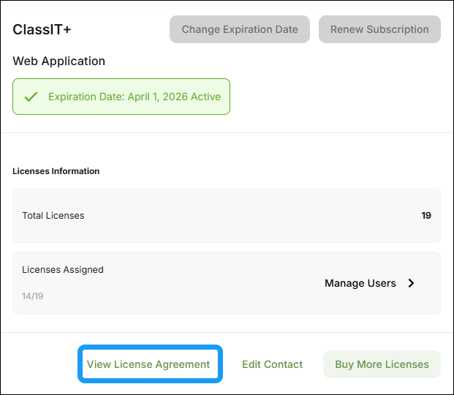Click the green checkmark icon
Screen dimensions: 454x395
31,97
